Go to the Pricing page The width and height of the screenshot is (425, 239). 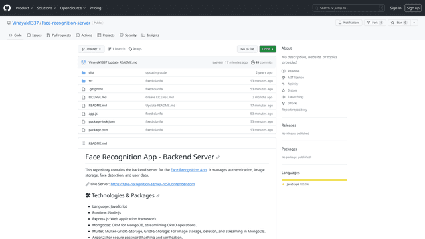[95, 8]
